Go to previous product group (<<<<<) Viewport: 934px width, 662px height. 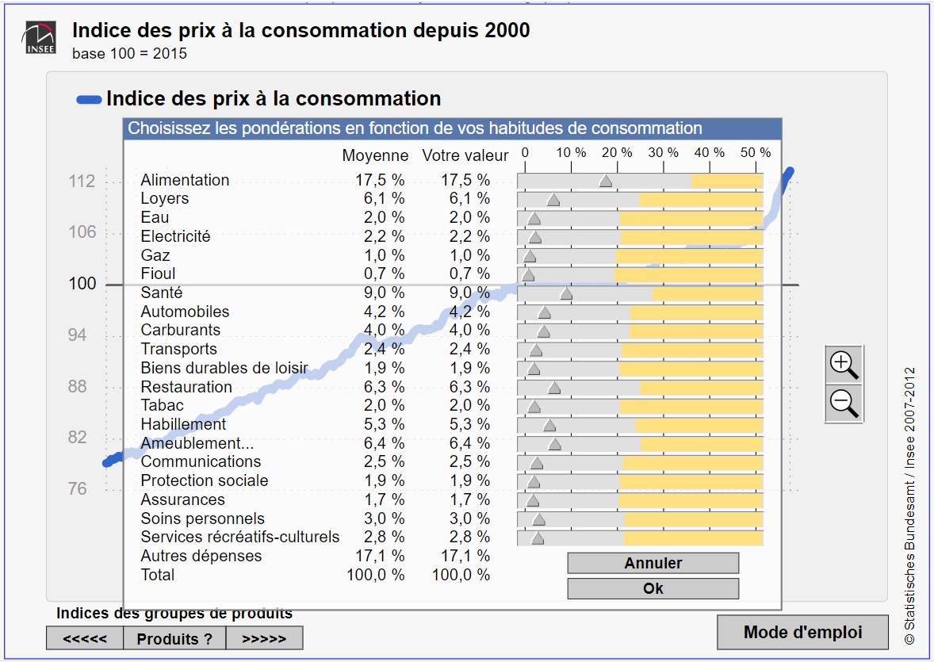click(x=85, y=638)
